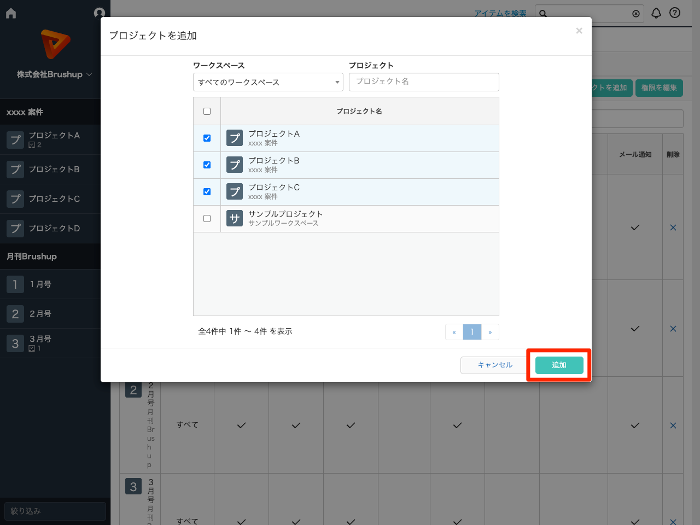
Task: Click the キャンセル button
Action: pyautogui.click(x=495, y=365)
